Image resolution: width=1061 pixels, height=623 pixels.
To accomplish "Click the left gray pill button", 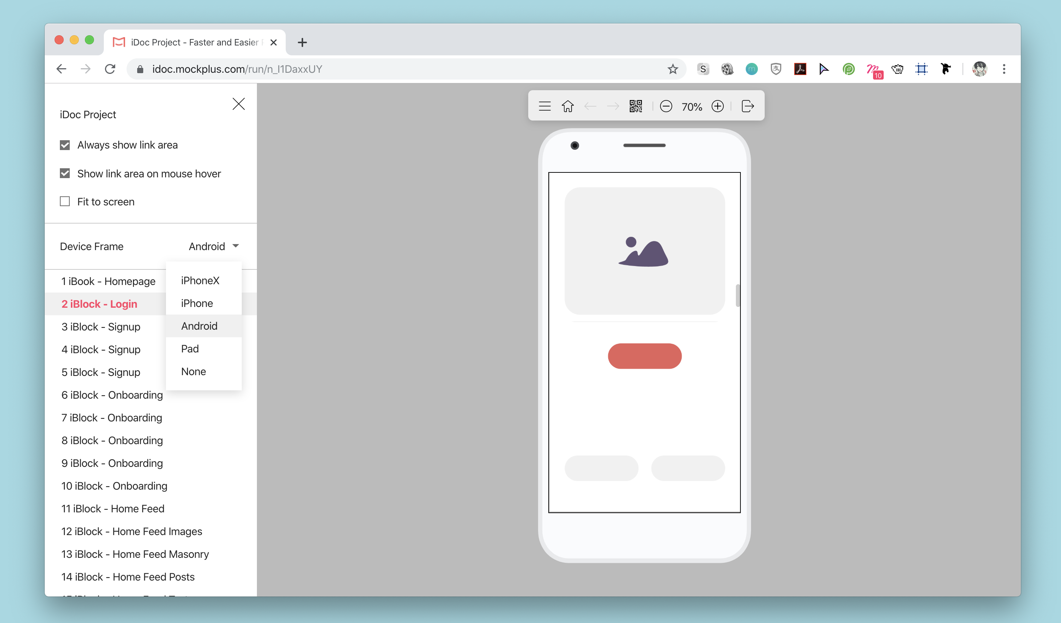I will [601, 468].
